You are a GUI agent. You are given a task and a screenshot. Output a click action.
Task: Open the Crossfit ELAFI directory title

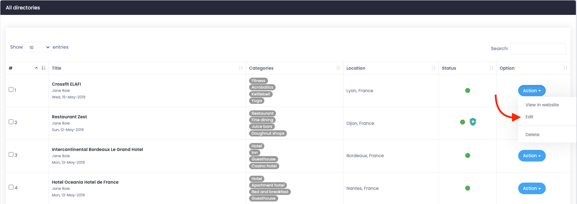pos(66,84)
